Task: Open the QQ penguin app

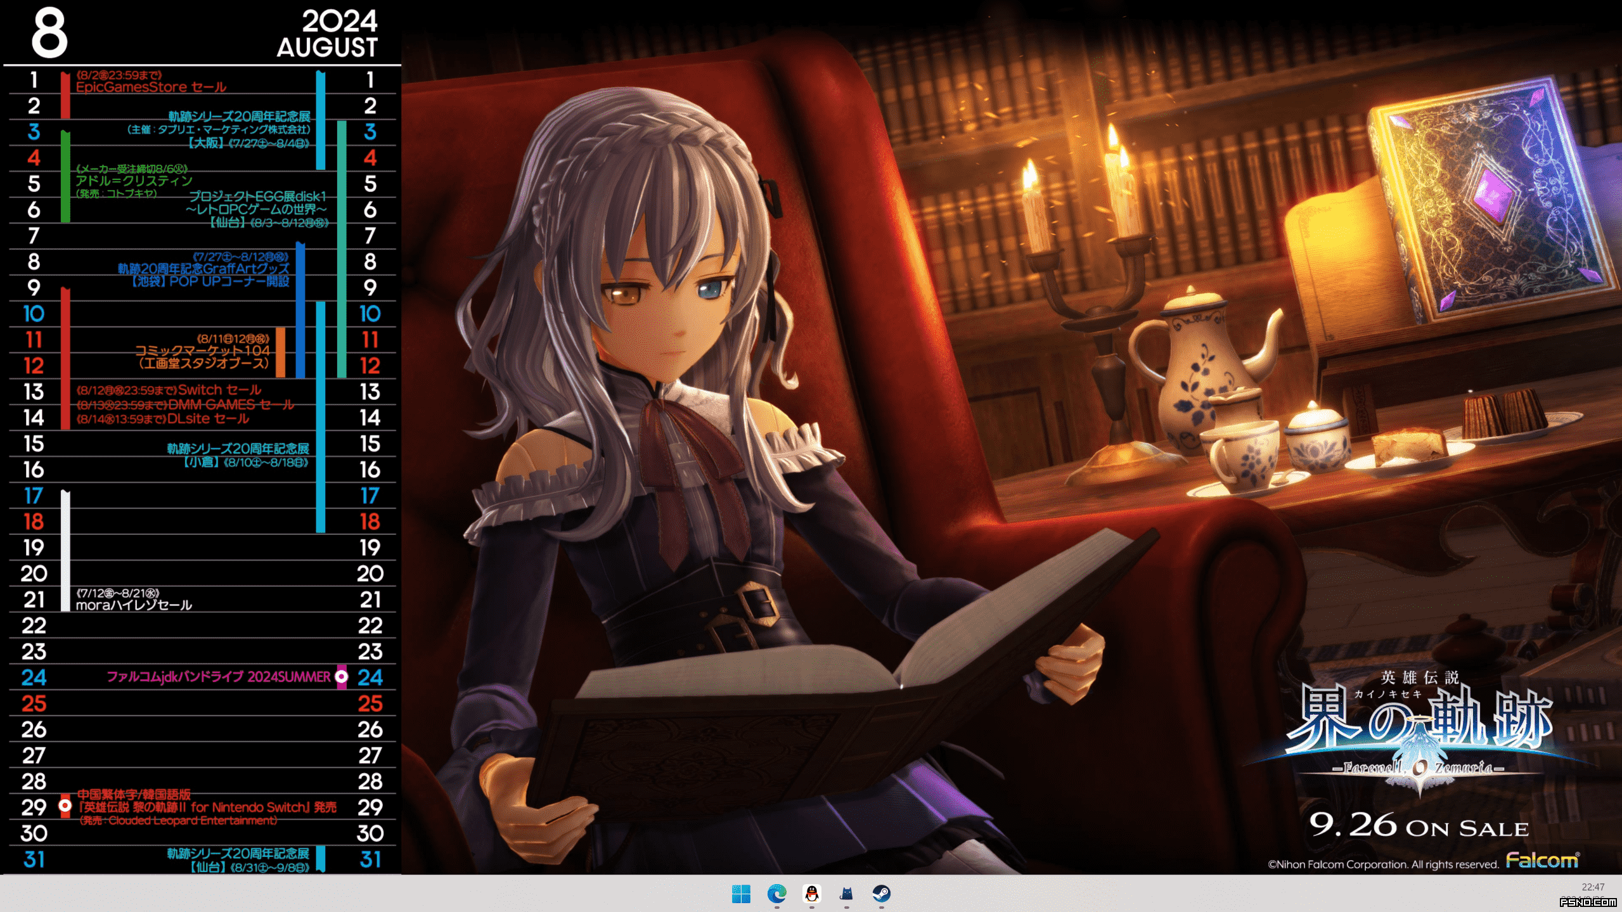Action: coord(811,894)
